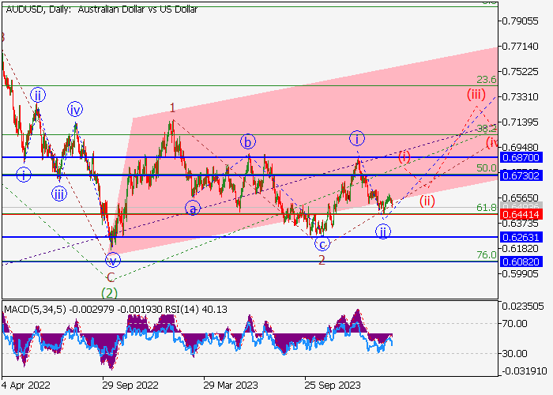Click the 29 Mar 2023 date label

tap(231, 385)
